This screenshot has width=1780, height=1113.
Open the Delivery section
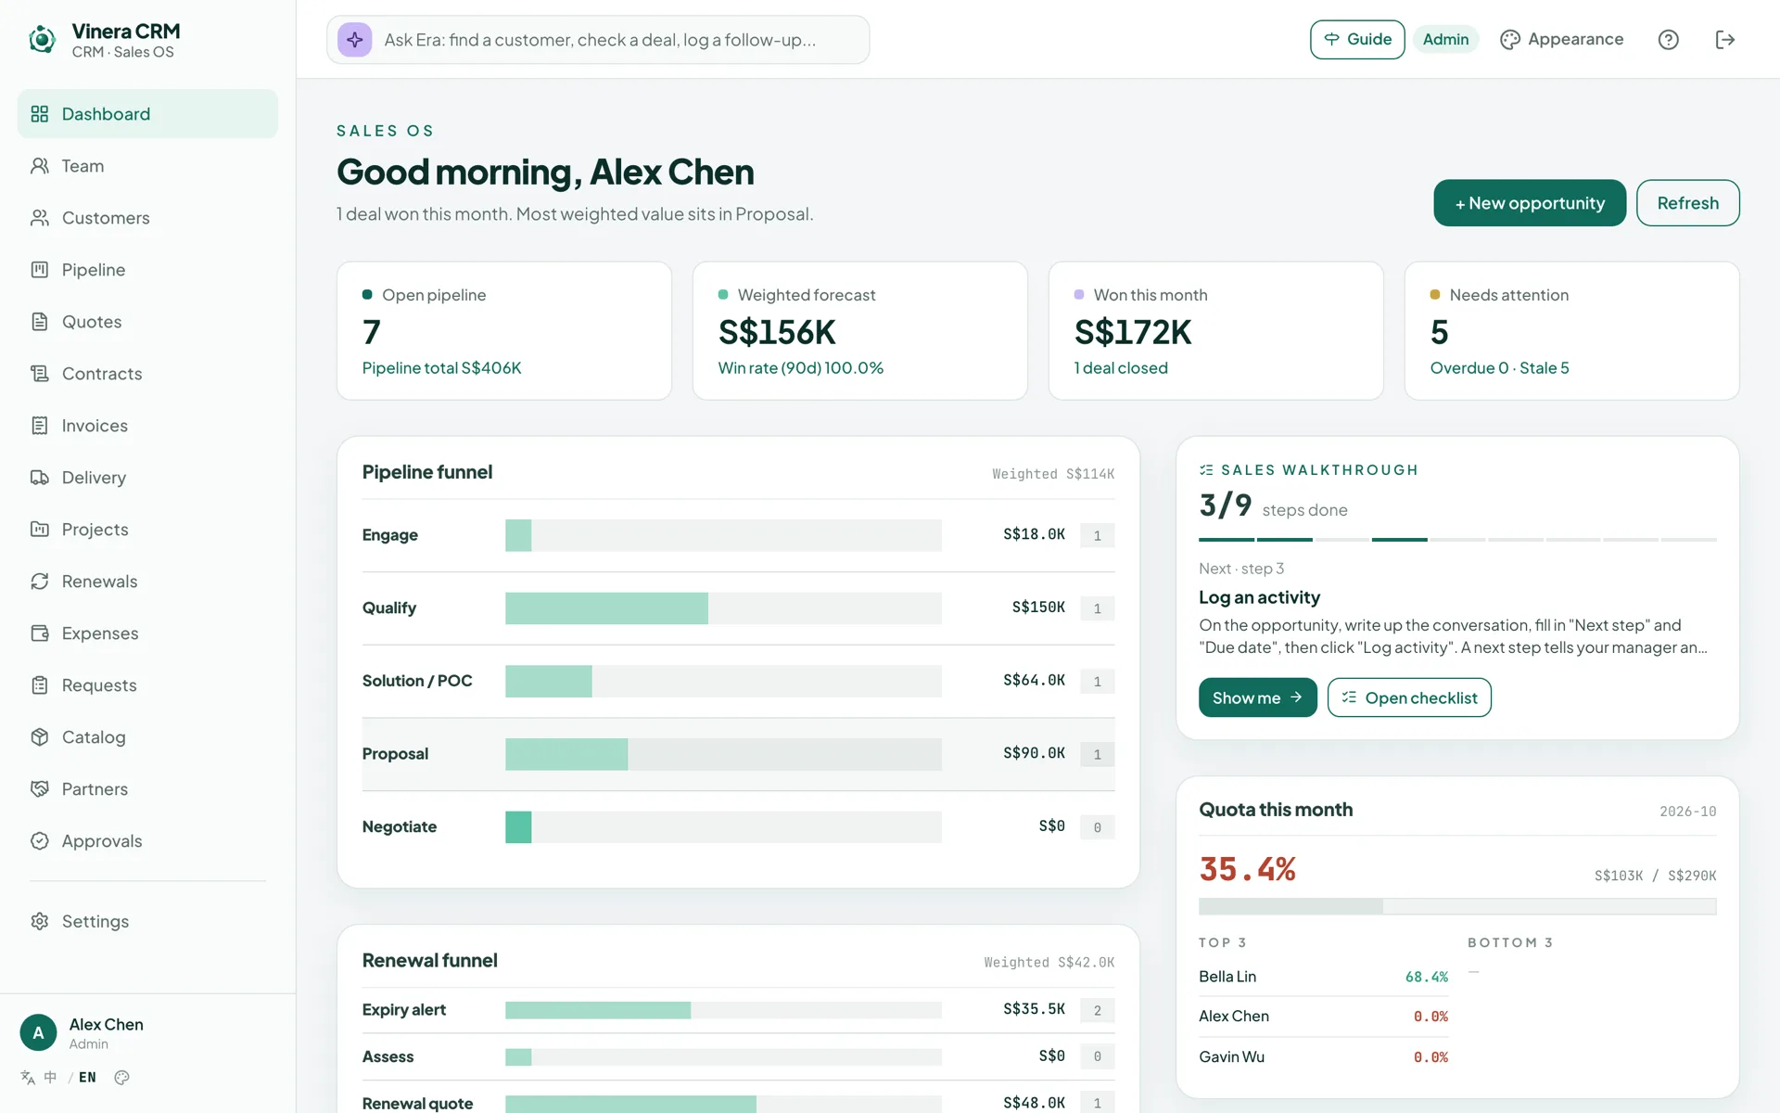coord(147,478)
